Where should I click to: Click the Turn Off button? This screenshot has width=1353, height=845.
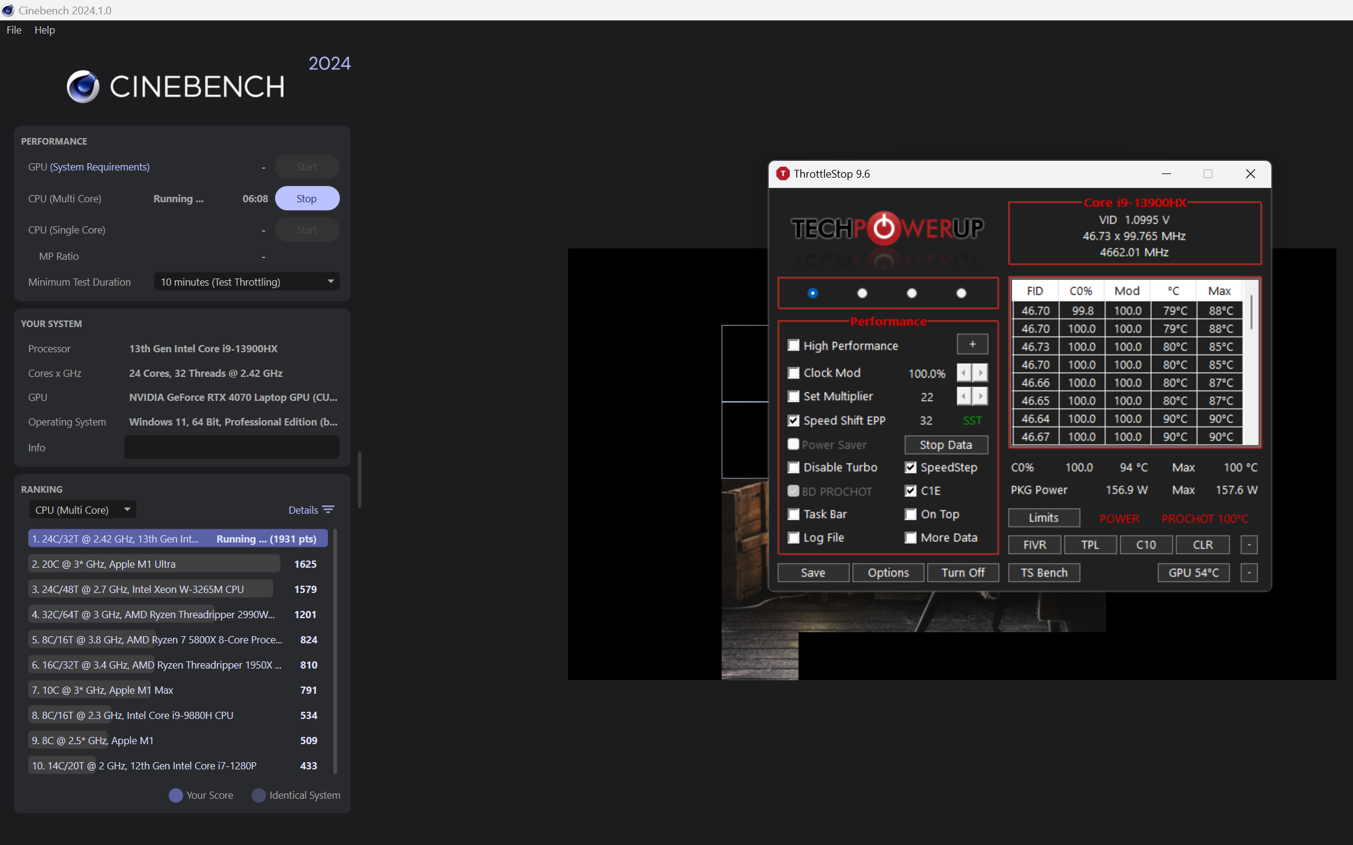pyautogui.click(x=963, y=573)
